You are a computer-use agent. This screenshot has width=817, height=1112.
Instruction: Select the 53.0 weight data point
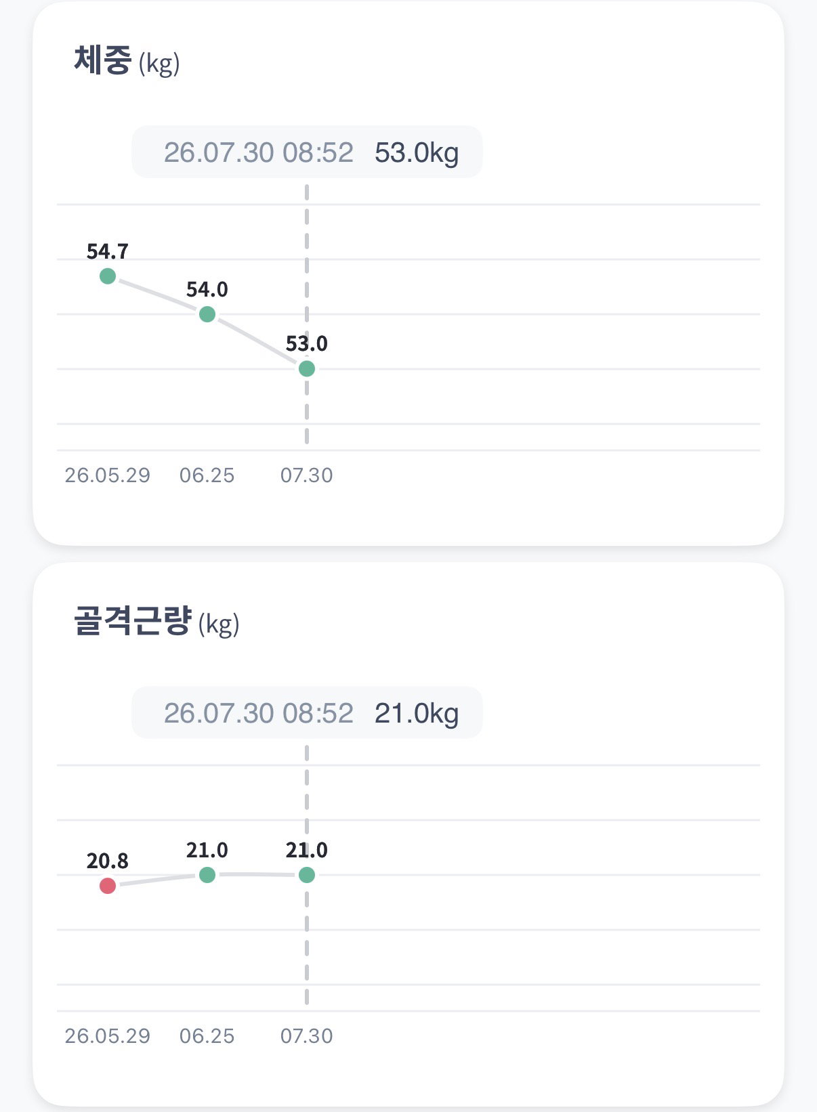(x=307, y=369)
